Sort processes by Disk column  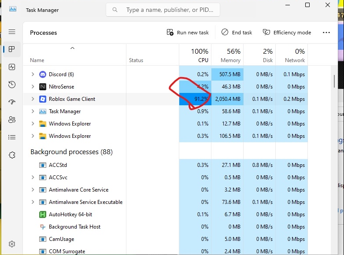[259, 55]
